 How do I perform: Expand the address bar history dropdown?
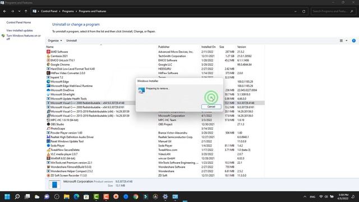(296, 11)
